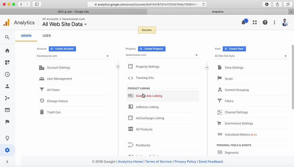Image resolution: width=294 pixels, height=167 pixels.
Task: Open Google apps grid icon
Action: pos(255,22)
